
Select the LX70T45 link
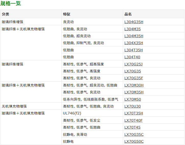(132, 127)
